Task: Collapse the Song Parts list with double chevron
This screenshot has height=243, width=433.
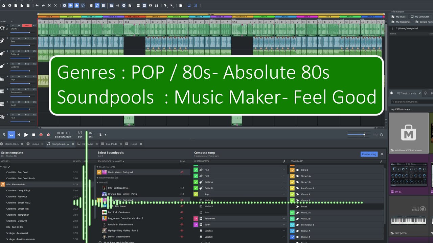Action: [381, 161]
